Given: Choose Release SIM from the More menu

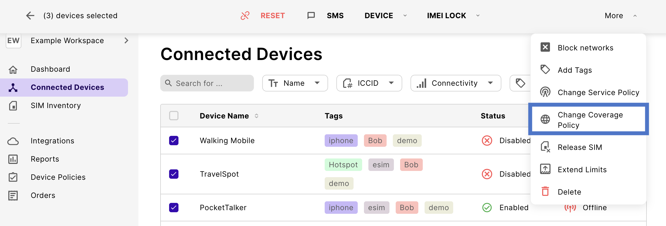Looking at the screenshot, I should [580, 147].
